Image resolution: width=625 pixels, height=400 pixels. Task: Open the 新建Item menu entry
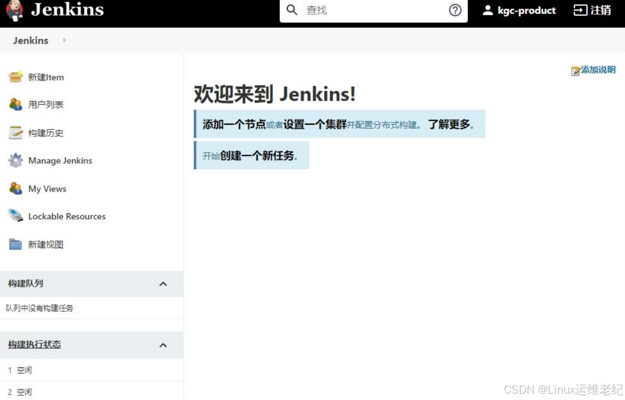tap(46, 77)
